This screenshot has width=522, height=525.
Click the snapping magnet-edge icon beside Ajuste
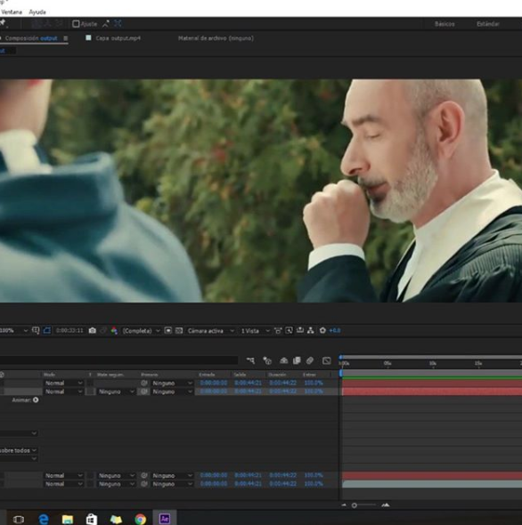pyautogui.click(x=106, y=24)
